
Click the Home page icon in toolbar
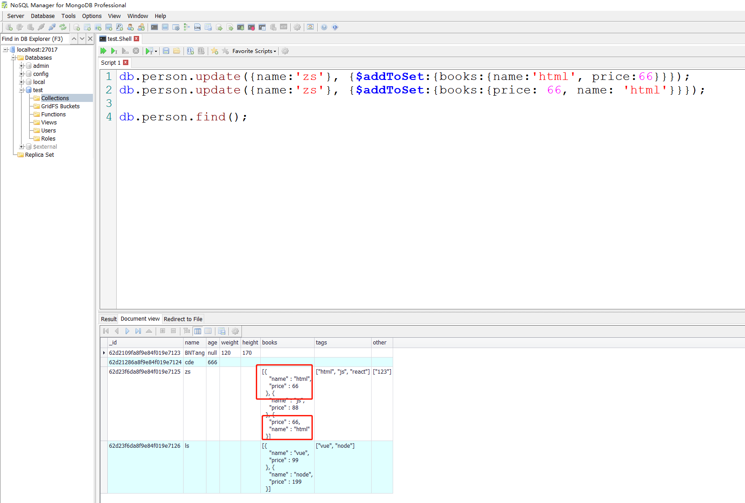click(311, 27)
